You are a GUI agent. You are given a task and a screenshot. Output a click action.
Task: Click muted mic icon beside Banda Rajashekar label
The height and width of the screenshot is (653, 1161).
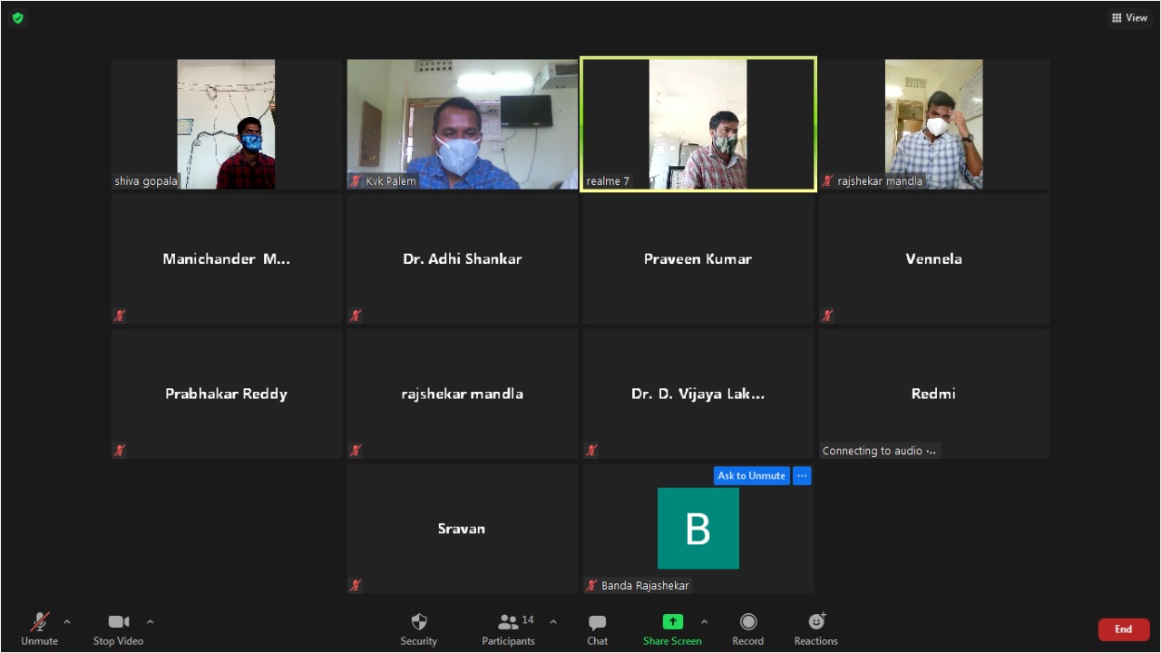click(x=591, y=585)
